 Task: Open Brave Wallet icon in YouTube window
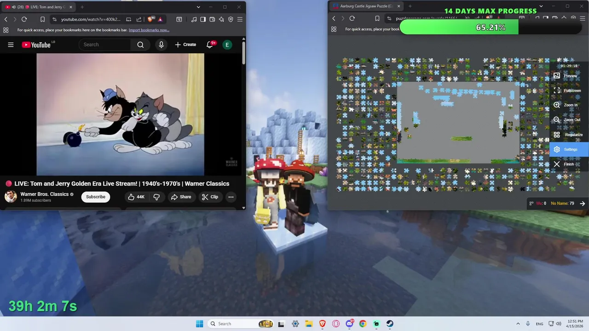click(212, 19)
